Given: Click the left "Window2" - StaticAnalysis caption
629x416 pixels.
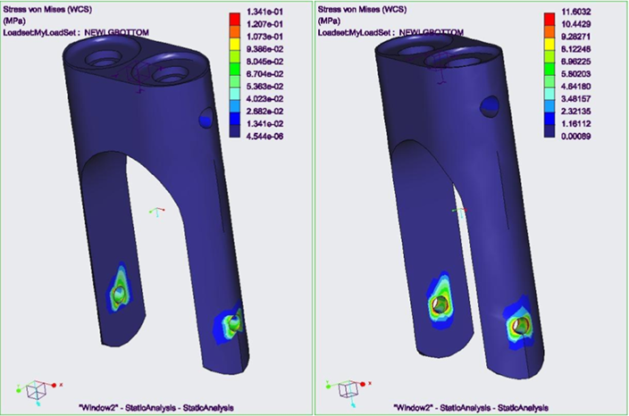Looking at the screenshot, I should (156, 406).
